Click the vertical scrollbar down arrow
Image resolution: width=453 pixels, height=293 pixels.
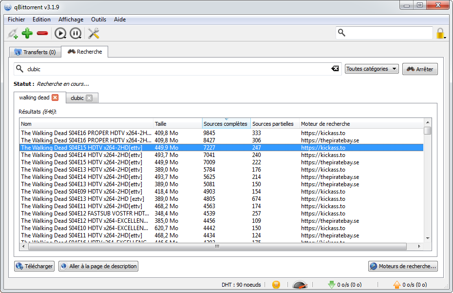428,238
